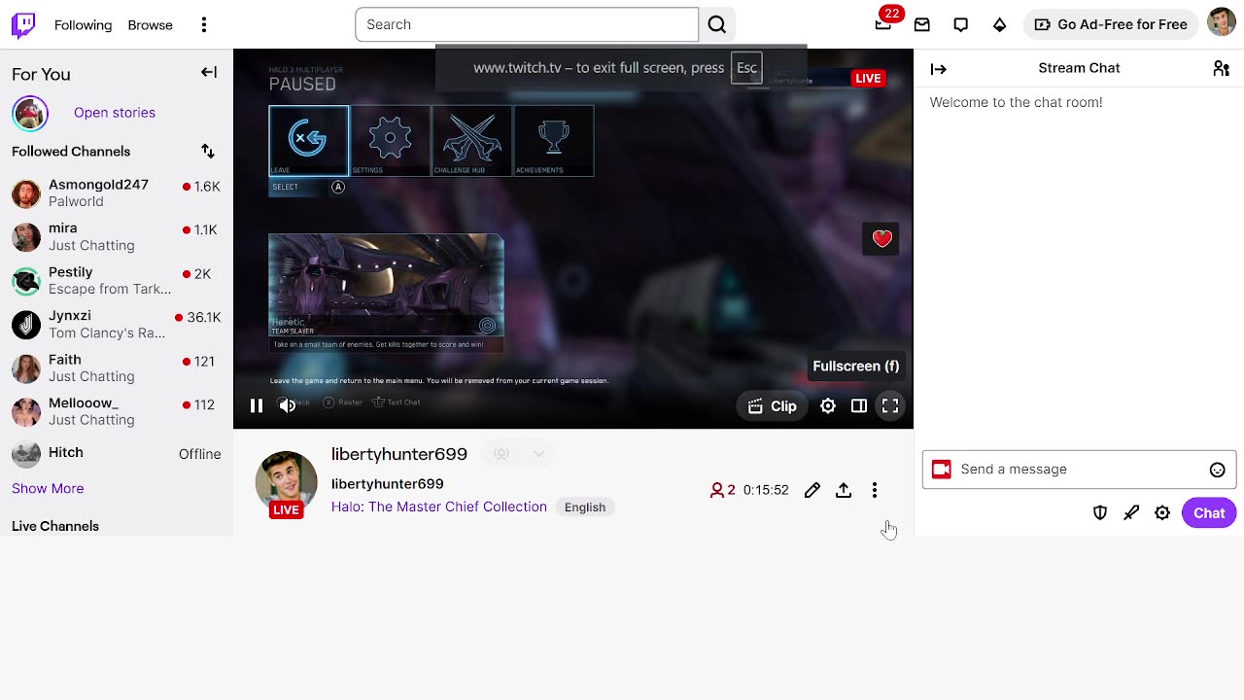Click the stories avatar thumbnail
The width and height of the screenshot is (1244, 700).
30,113
